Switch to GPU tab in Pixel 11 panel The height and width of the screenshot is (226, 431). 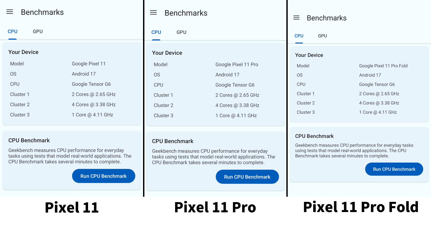38,31
